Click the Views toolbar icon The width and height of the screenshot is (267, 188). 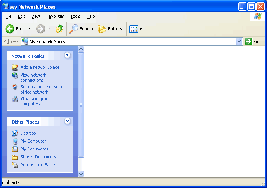click(134, 29)
